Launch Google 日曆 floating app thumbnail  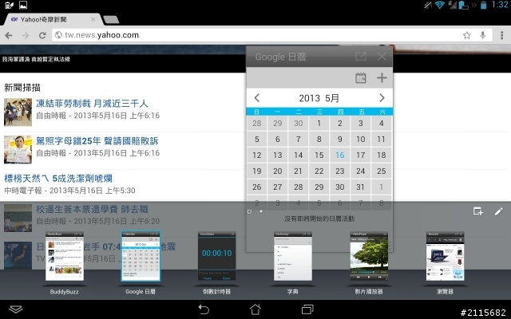pos(141,257)
